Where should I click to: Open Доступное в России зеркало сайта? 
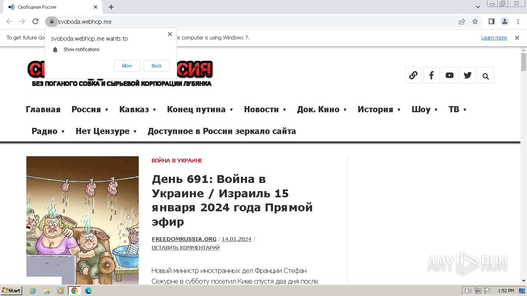222,131
